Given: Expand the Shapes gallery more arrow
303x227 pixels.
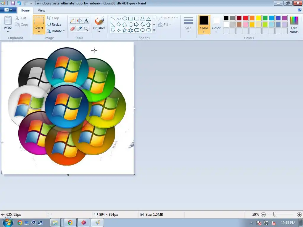Looking at the screenshot, I should [x=154, y=30].
